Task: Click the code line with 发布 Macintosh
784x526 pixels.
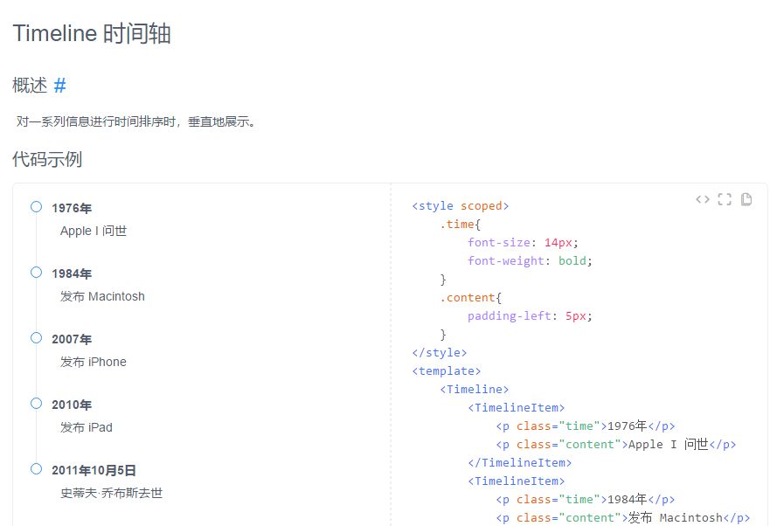Action: (622, 517)
